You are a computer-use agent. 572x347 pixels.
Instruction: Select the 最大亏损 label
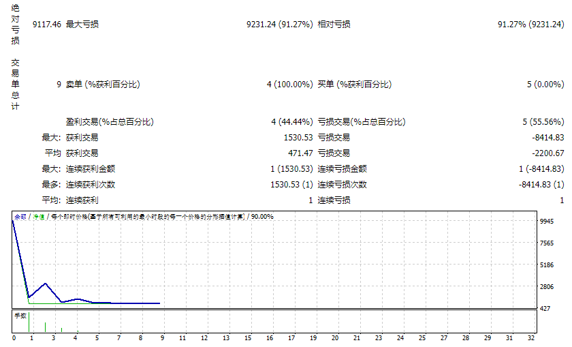82,25
